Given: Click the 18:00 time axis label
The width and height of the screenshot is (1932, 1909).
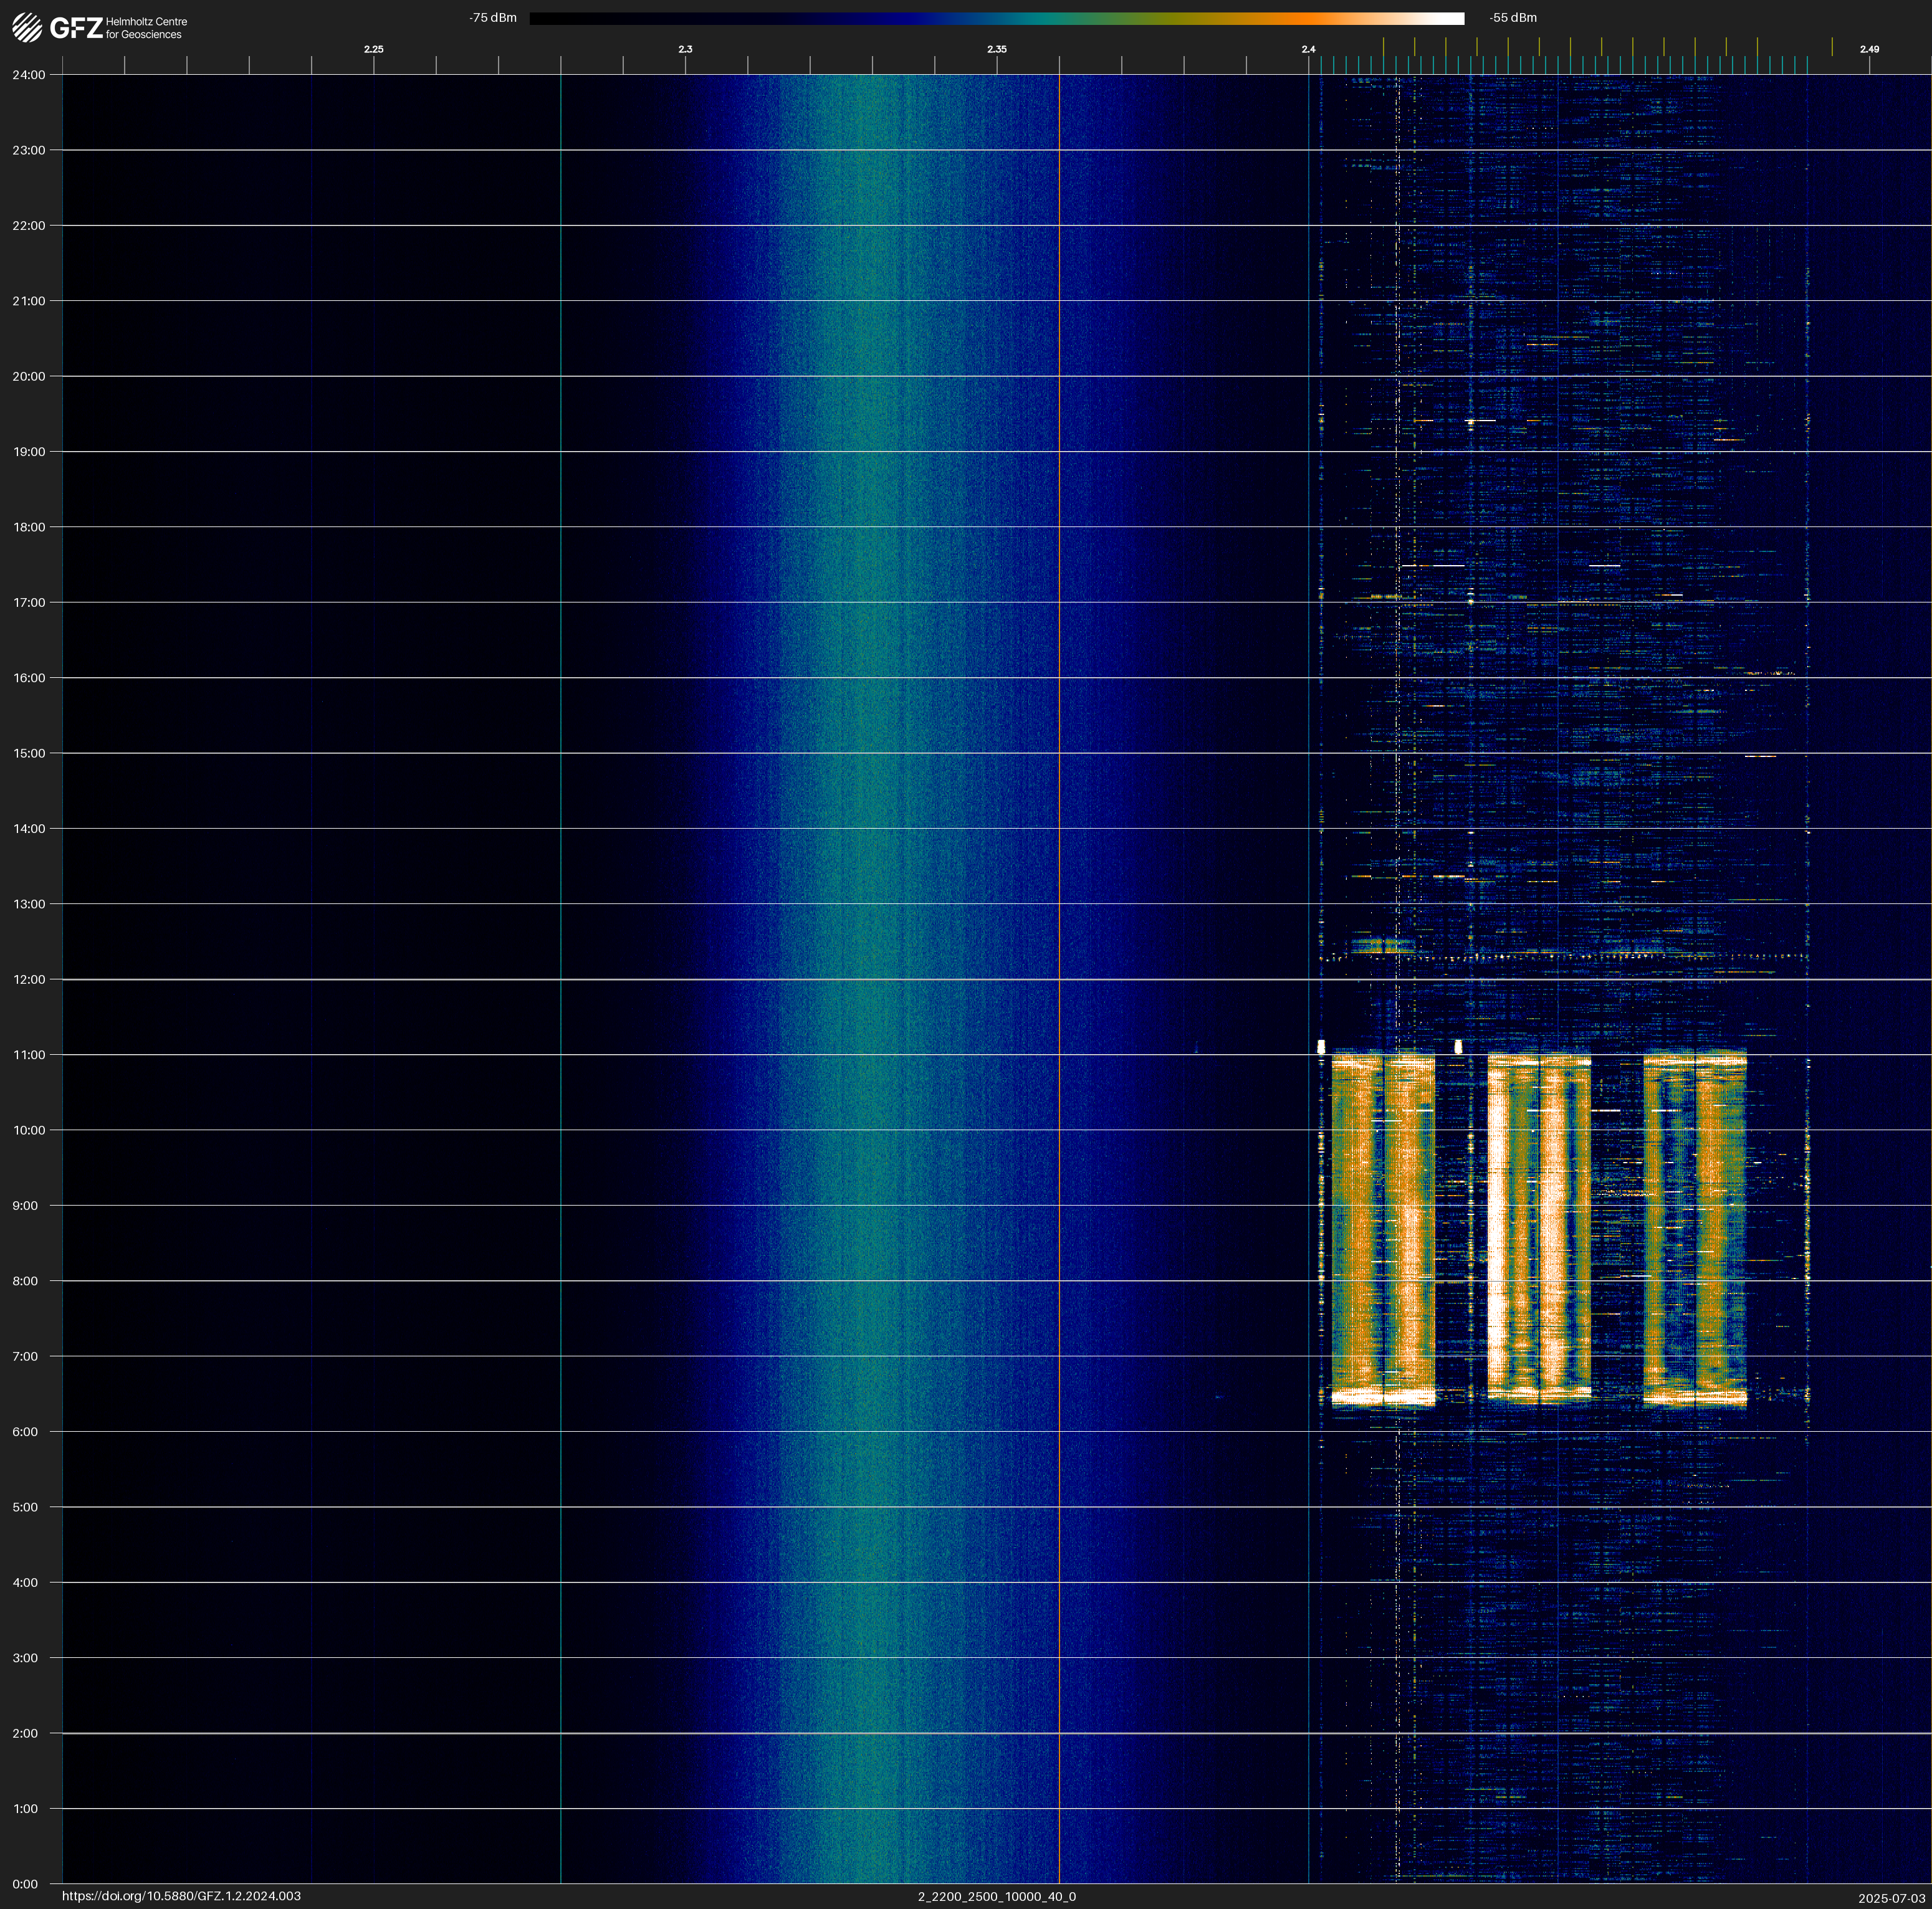Looking at the screenshot, I should pyautogui.click(x=29, y=526).
